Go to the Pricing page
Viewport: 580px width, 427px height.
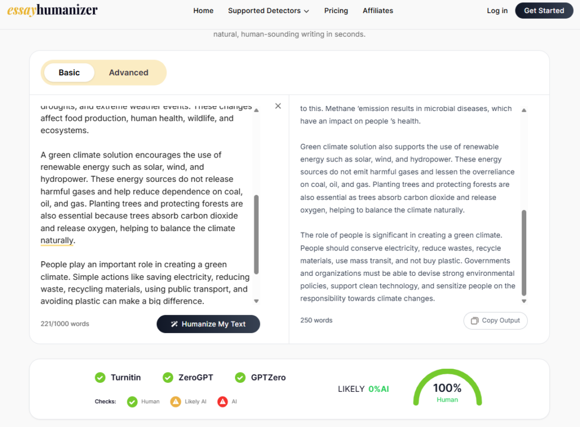tap(336, 11)
